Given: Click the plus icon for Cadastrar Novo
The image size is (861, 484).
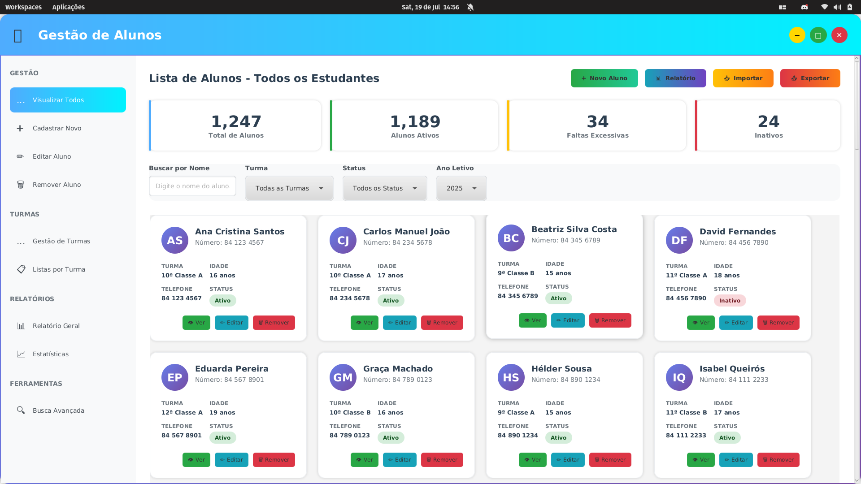Looking at the screenshot, I should point(20,128).
